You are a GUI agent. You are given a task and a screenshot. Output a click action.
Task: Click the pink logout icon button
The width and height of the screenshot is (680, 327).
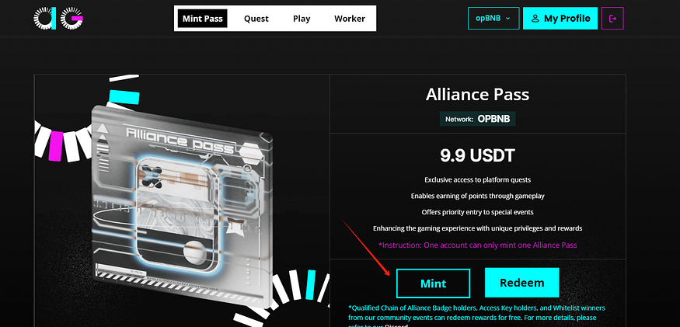click(x=612, y=18)
